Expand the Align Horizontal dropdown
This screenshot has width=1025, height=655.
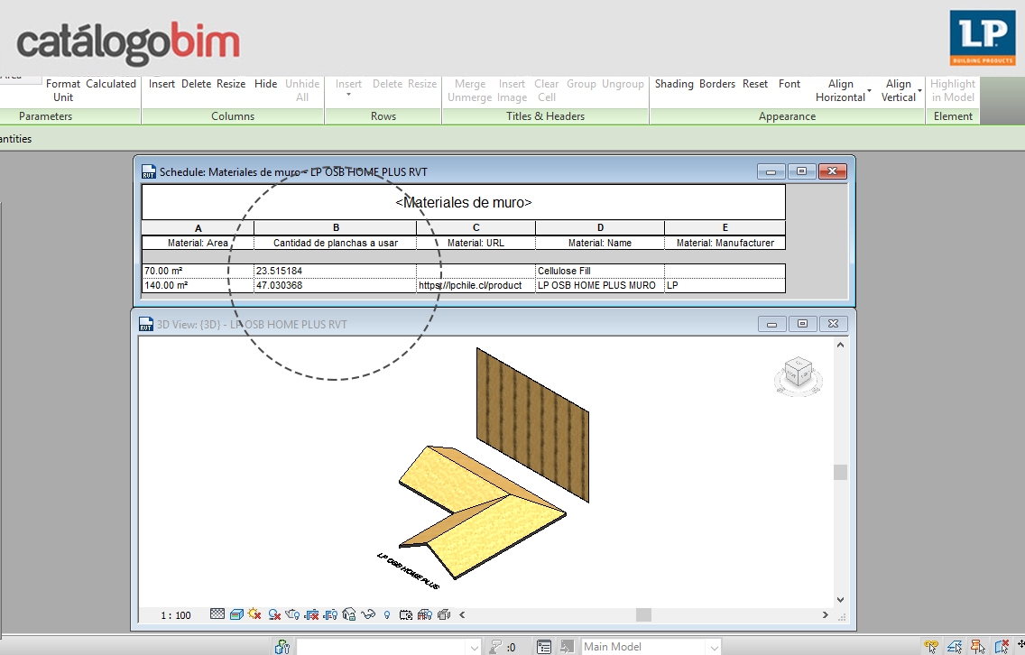point(869,91)
